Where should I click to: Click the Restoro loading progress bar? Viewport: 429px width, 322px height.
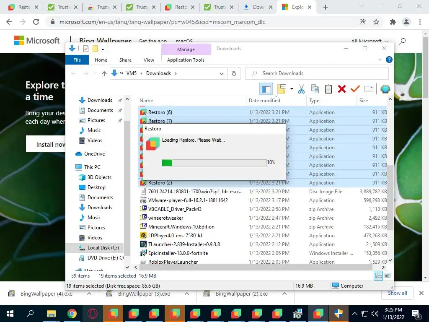(214, 163)
